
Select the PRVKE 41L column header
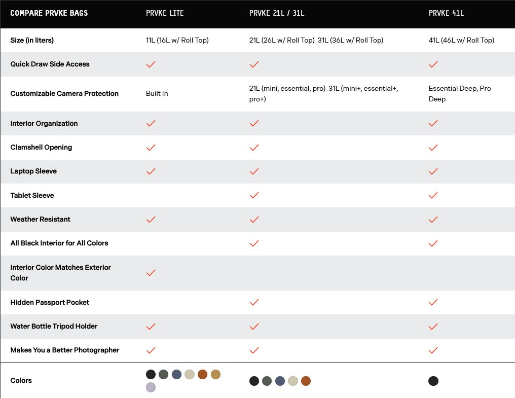446,13
